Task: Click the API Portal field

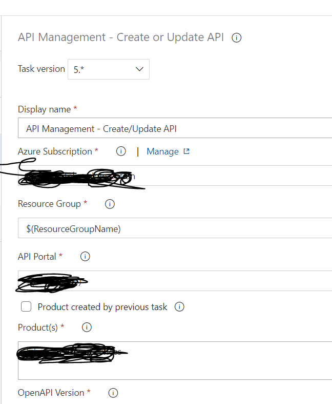Action: click(x=175, y=281)
